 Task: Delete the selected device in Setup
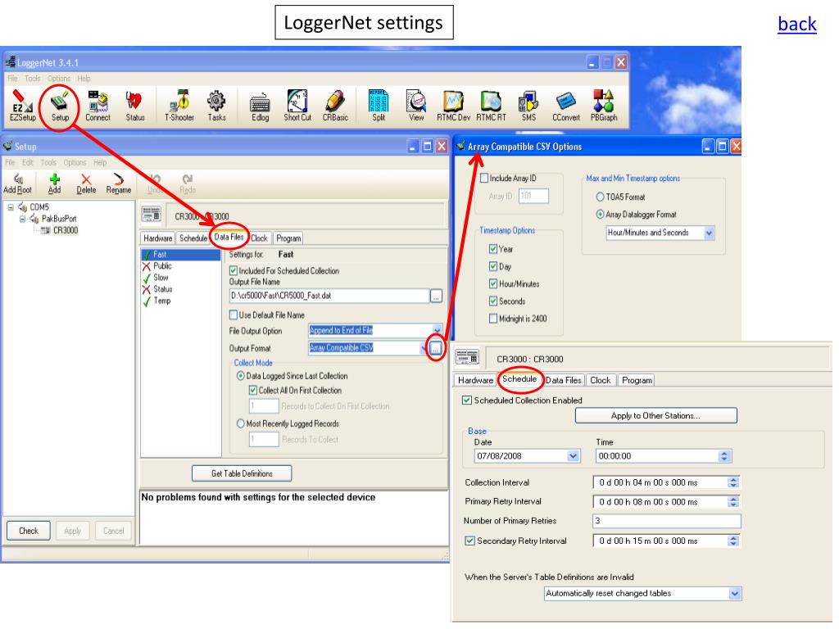tap(86, 183)
